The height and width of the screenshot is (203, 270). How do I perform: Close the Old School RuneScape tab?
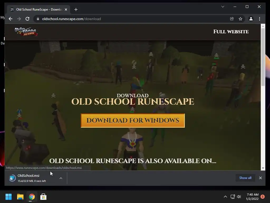66,10
